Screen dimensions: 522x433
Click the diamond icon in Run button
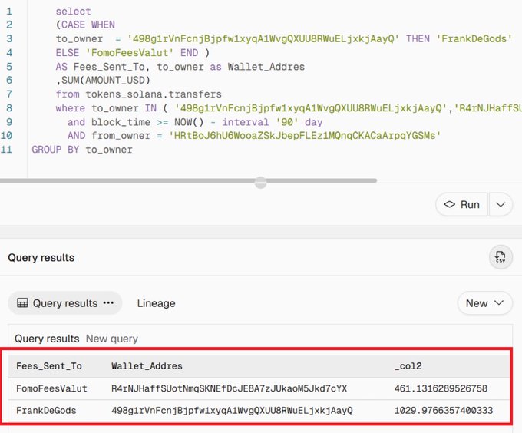[x=449, y=204]
